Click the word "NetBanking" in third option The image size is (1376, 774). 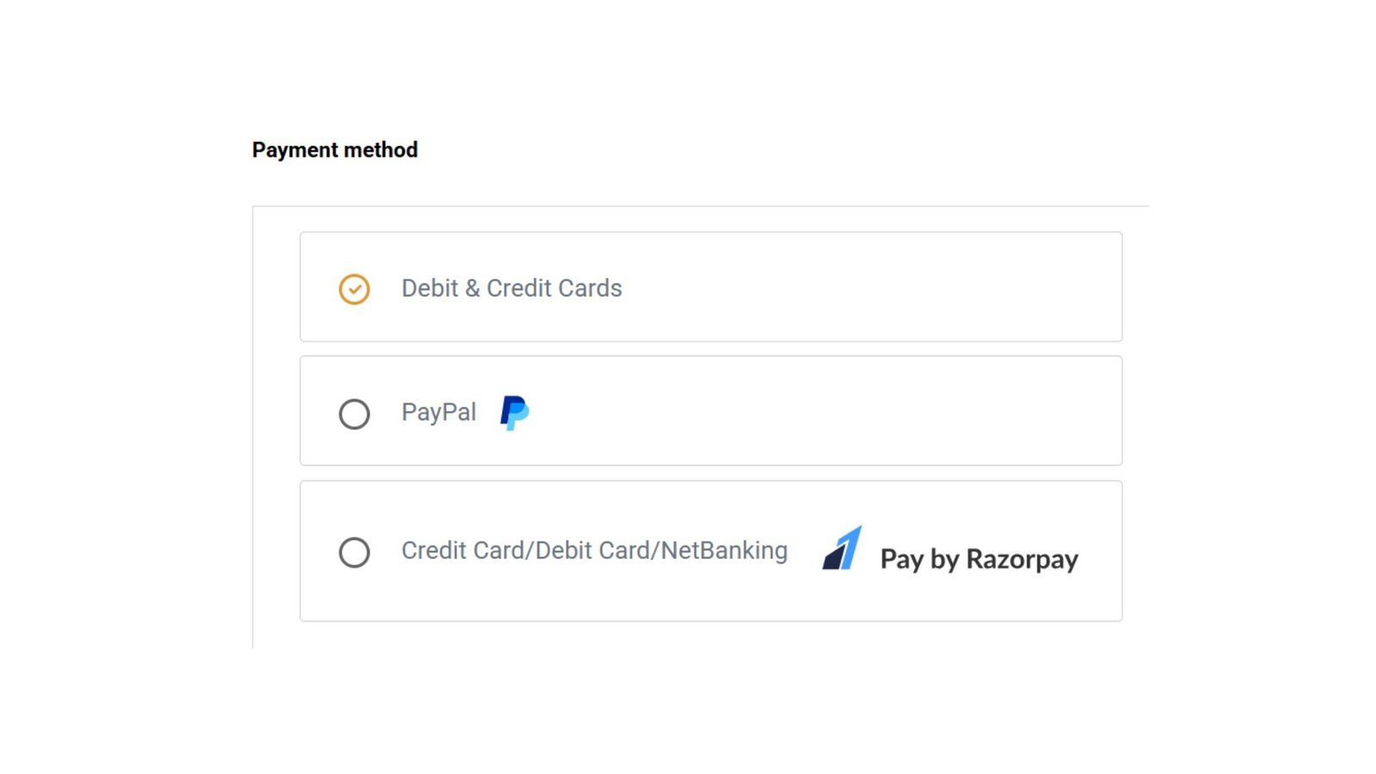click(x=724, y=550)
